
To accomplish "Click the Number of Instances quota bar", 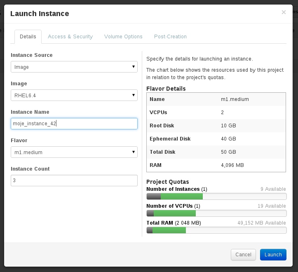I will pyautogui.click(x=216, y=196).
